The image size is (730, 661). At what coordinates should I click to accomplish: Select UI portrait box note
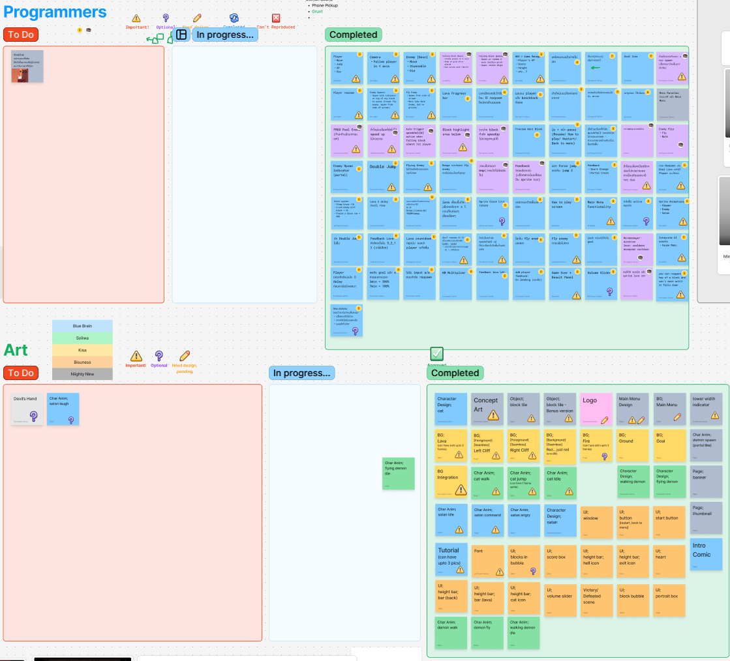tap(669, 600)
